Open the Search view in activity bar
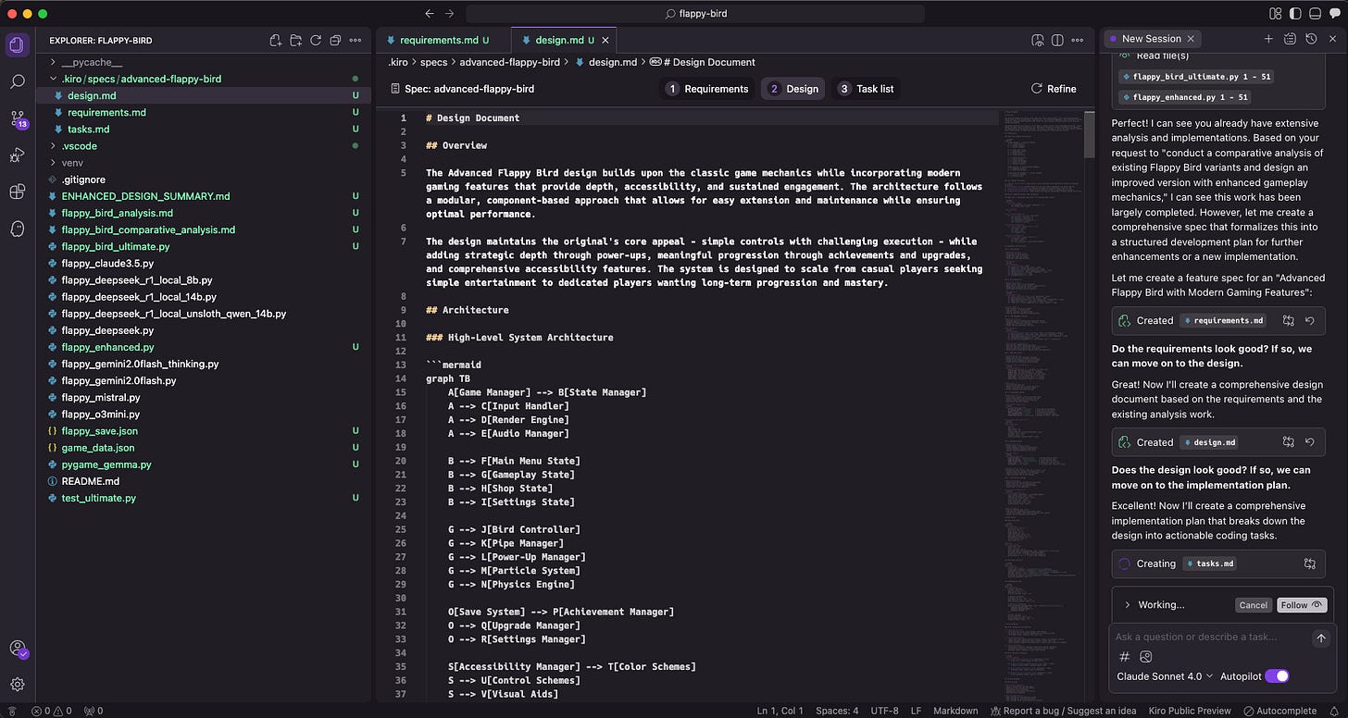Image resolution: width=1348 pixels, height=718 pixels. click(x=17, y=81)
